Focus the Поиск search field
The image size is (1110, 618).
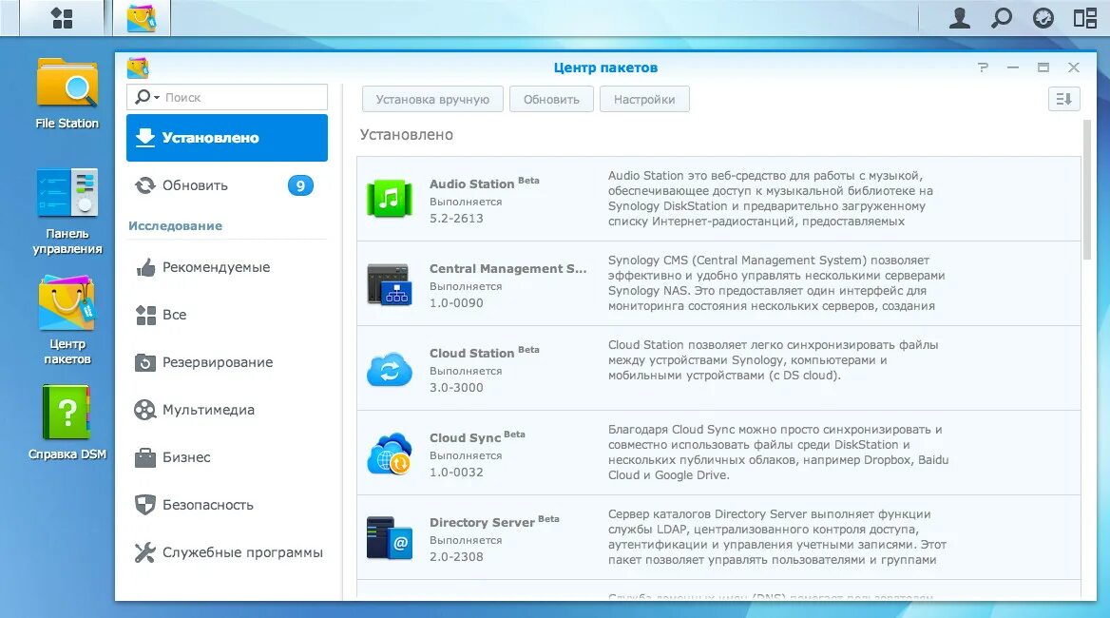coord(227,97)
